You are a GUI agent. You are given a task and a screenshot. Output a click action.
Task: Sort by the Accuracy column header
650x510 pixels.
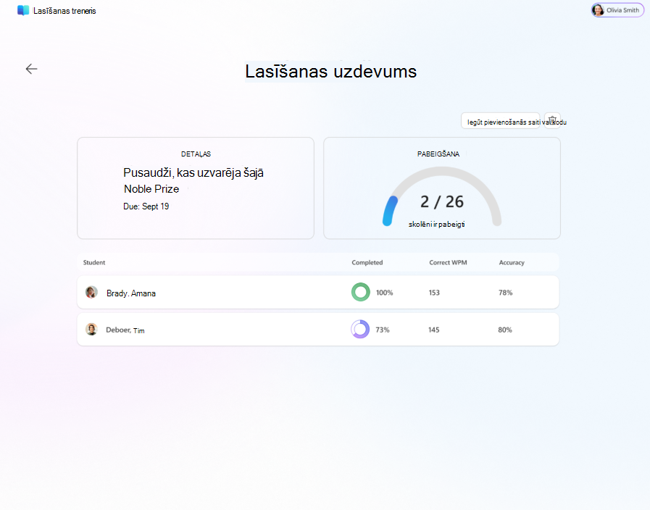512,262
